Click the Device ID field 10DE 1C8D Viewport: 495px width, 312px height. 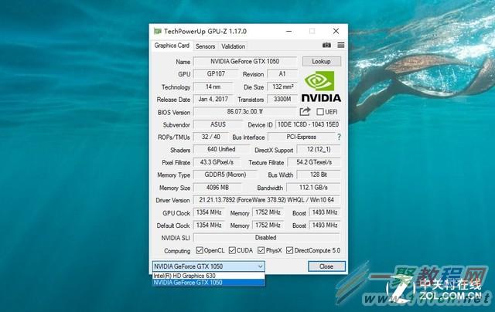(x=308, y=124)
